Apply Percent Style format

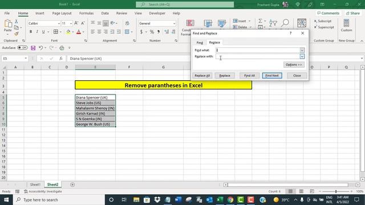pos(152,32)
